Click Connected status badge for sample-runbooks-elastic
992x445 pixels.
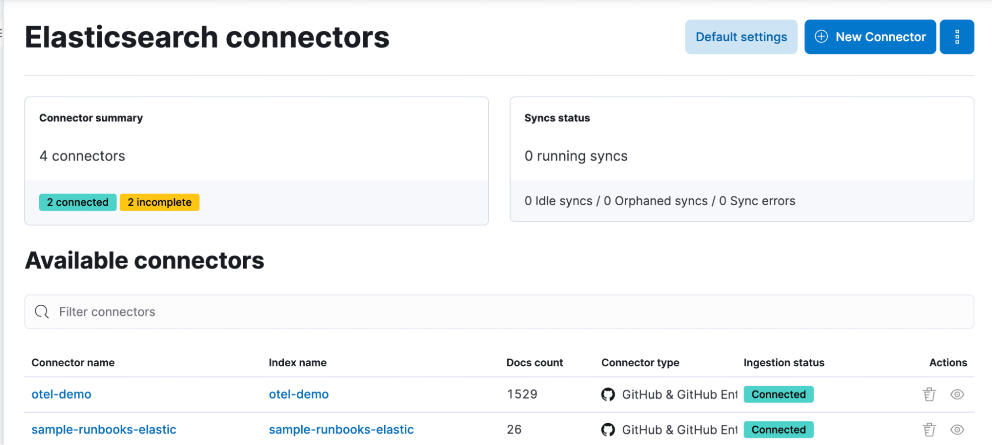pyautogui.click(x=778, y=430)
